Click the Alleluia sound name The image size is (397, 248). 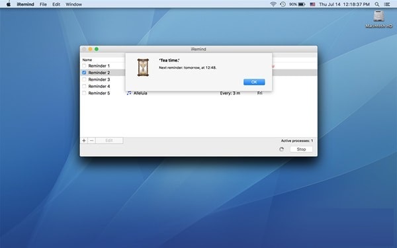tap(140, 93)
